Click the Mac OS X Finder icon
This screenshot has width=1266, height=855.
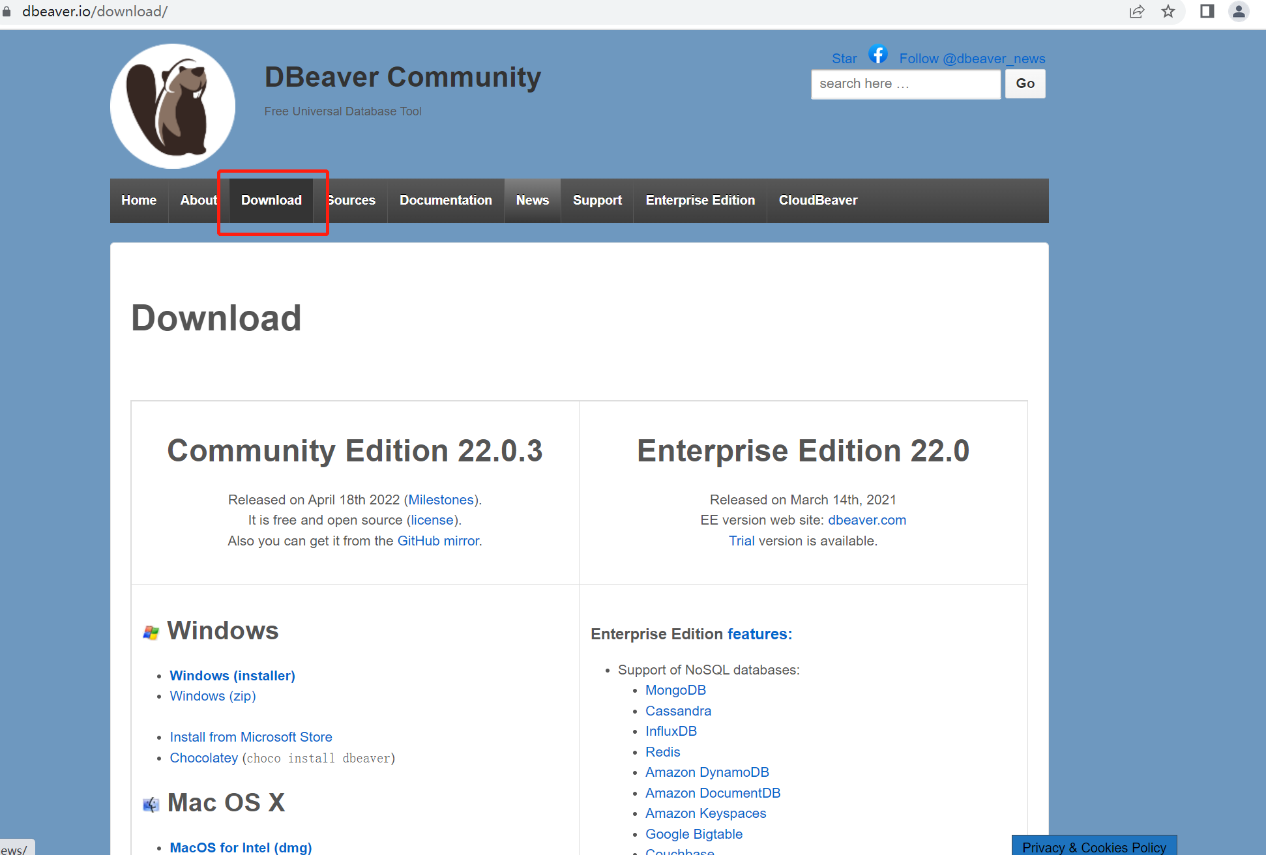(151, 804)
